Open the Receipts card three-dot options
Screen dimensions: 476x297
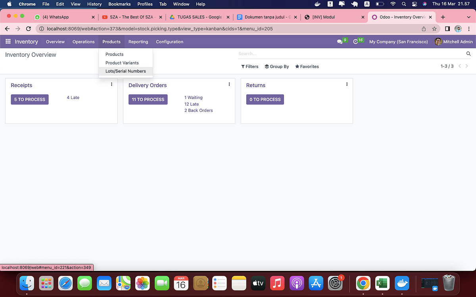[111, 84]
